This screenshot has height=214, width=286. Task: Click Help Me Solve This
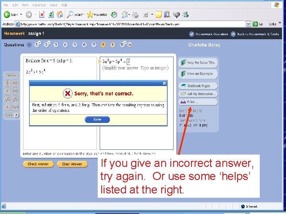click(x=198, y=63)
